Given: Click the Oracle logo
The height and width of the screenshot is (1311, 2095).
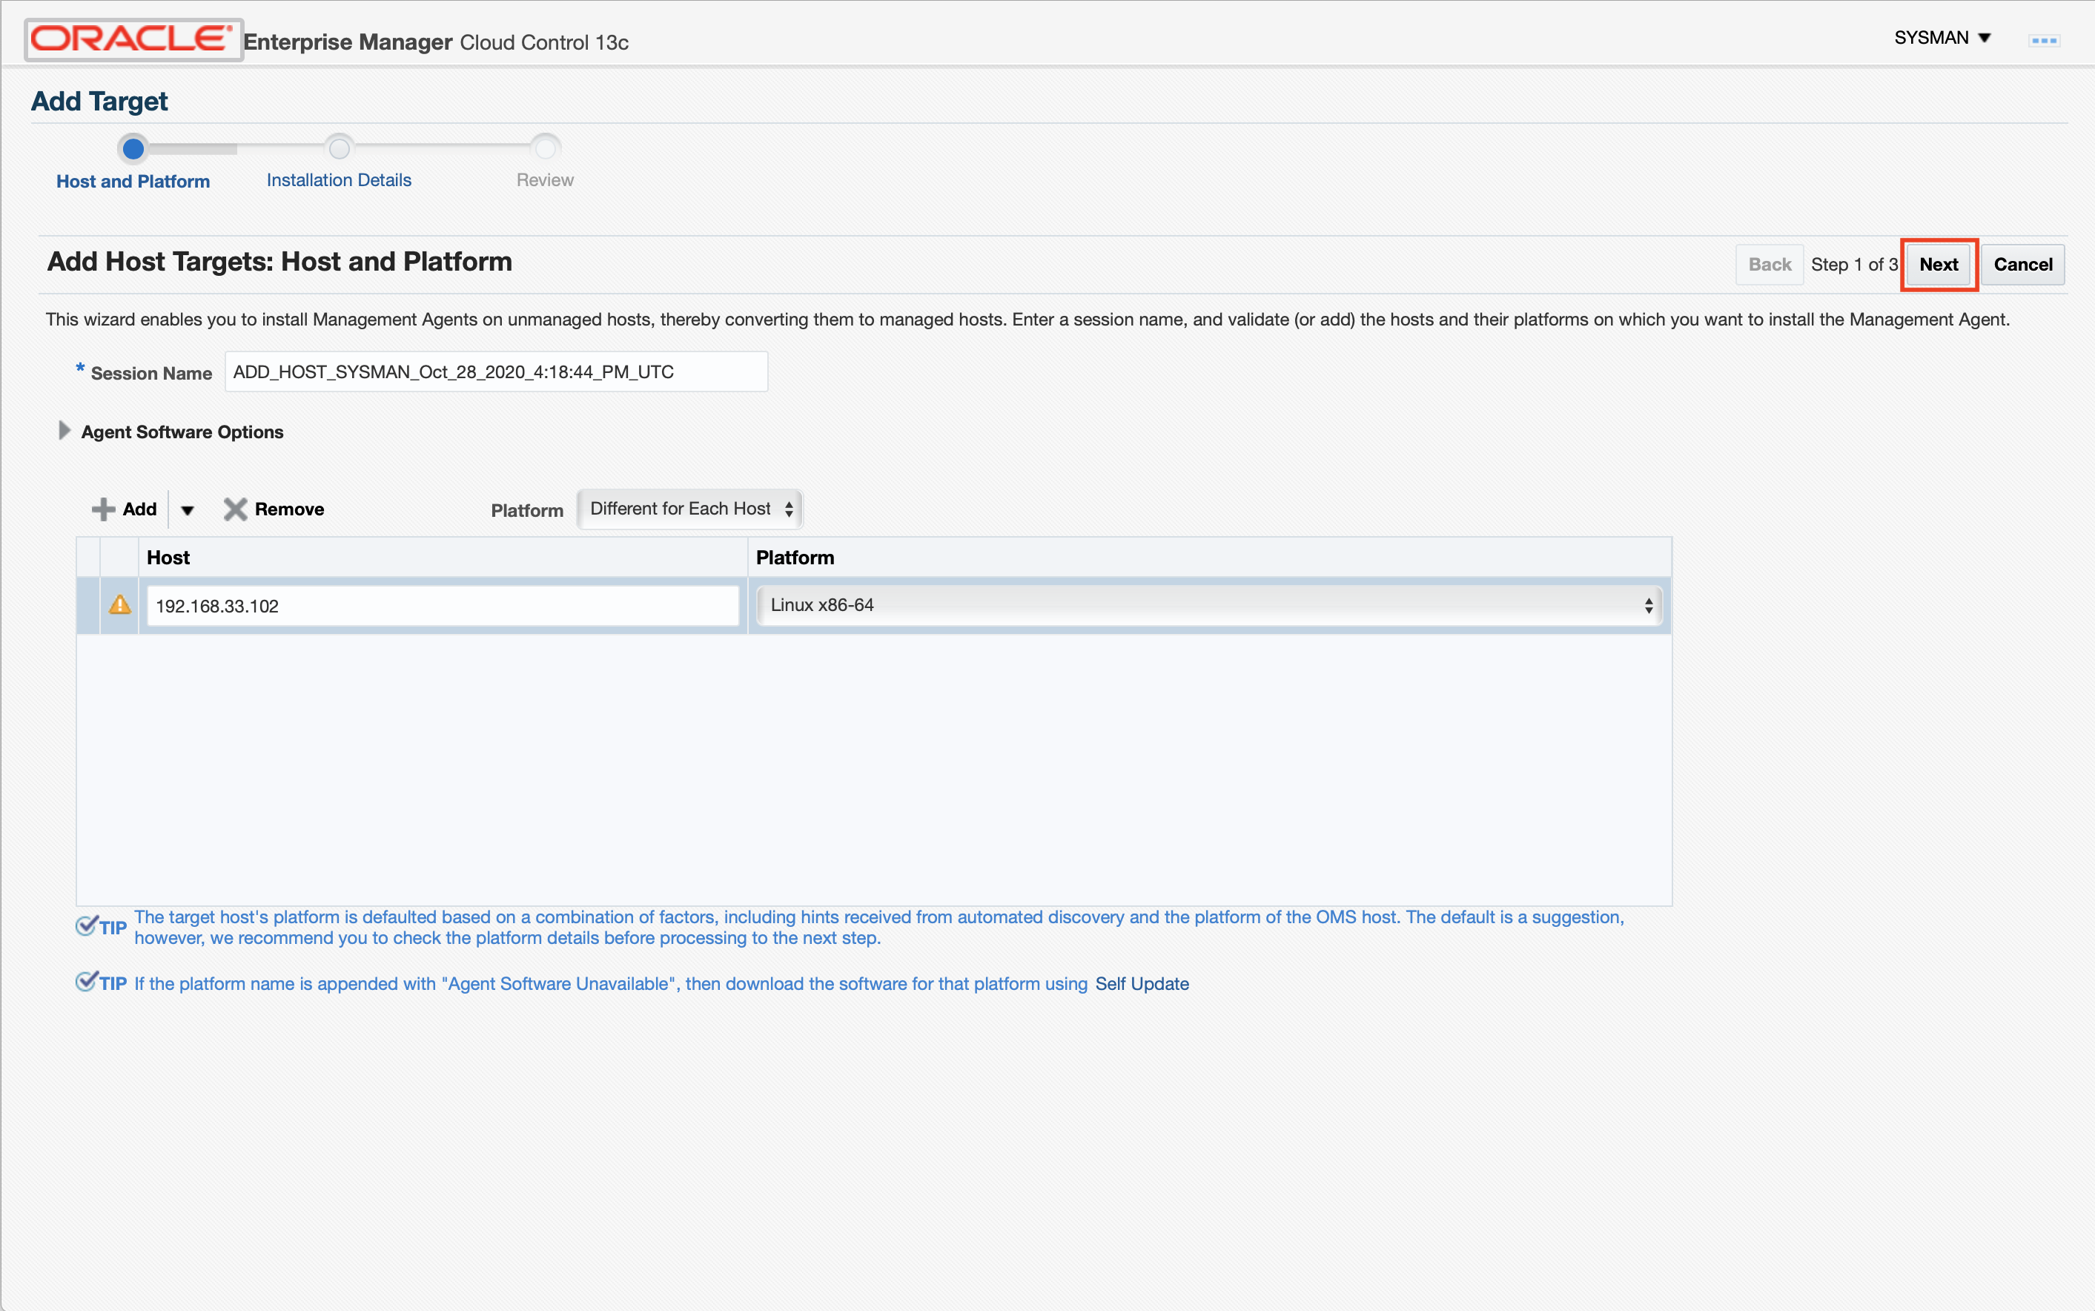Looking at the screenshot, I should pyautogui.click(x=133, y=39).
